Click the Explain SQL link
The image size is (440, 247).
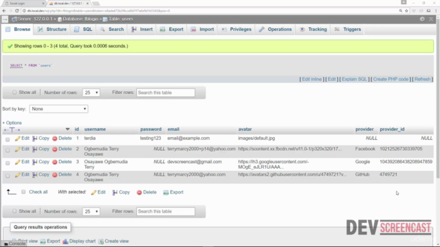click(x=355, y=80)
